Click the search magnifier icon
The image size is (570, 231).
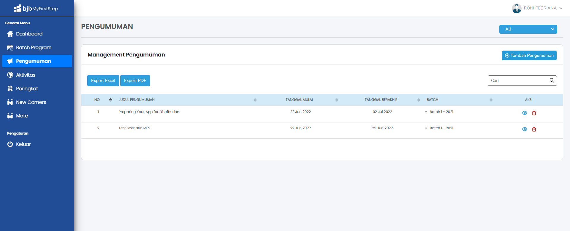point(552,80)
